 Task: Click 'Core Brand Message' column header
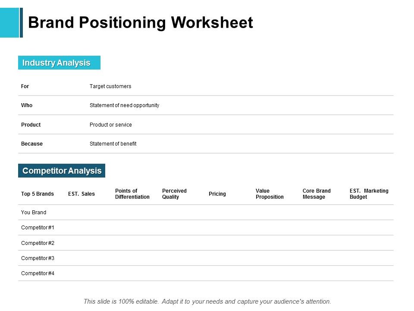pyautogui.click(x=317, y=194)
